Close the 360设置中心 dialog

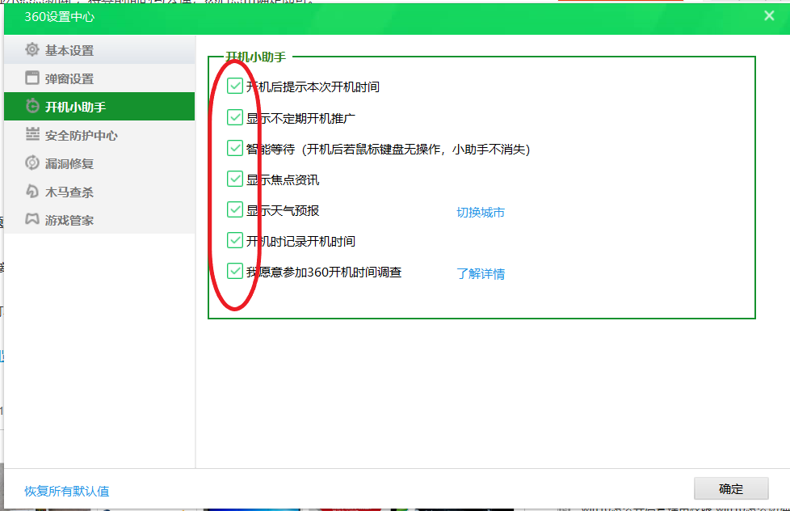click(x=769, y=16)
